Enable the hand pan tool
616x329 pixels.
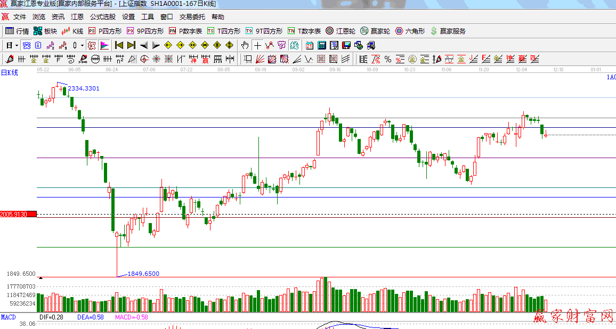tap(245, 45)
